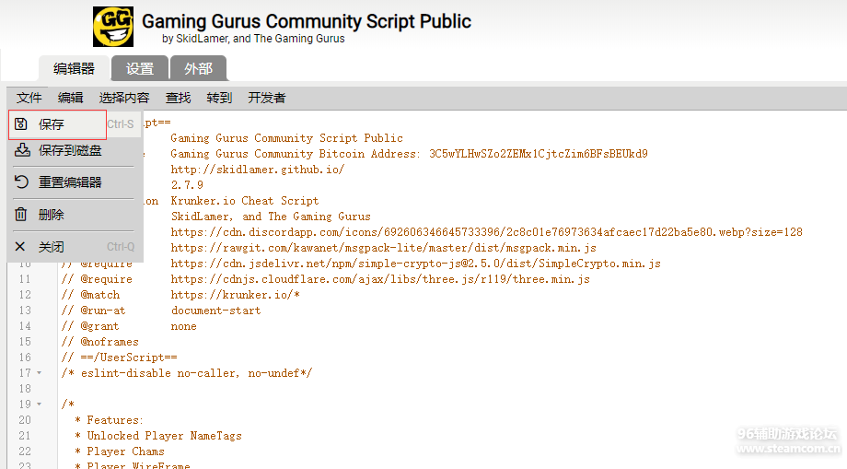Collapse the code fold at line 17
Image resolution: width=847 pixels, height=469 pixels.
[x=39, y=373]
